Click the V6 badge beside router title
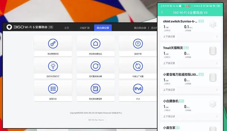Screen dimensions: 227x131 coord(51,27)
